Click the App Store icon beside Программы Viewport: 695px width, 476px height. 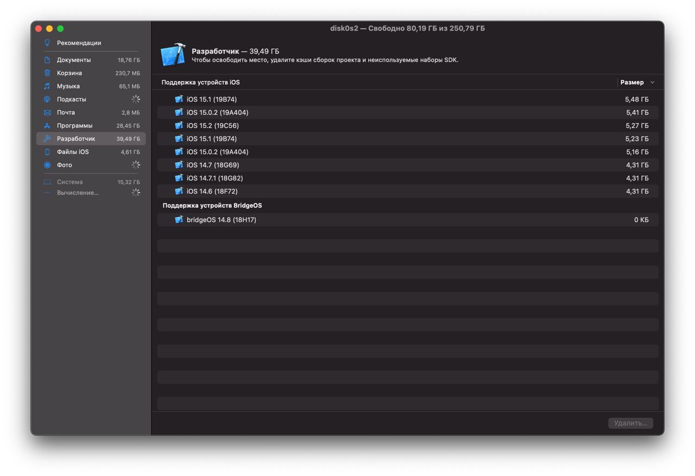47,125
